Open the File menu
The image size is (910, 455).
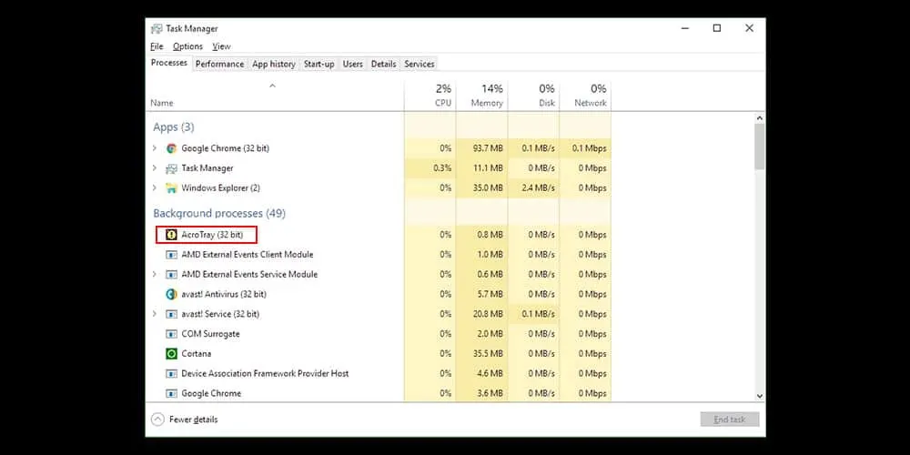click(157, 46)
